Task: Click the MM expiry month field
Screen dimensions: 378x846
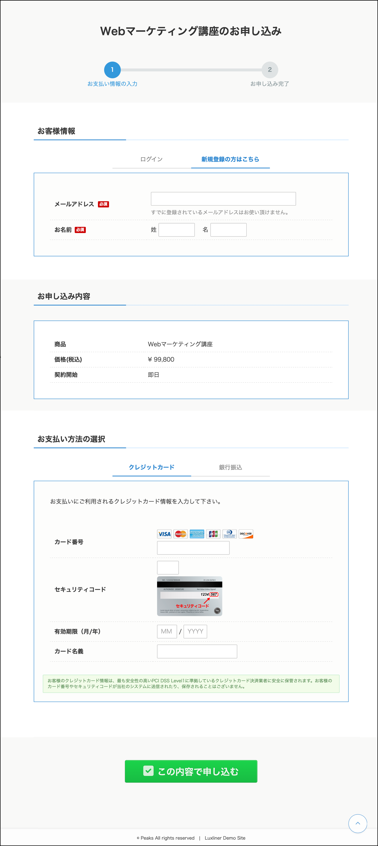Action: point(167,631)
